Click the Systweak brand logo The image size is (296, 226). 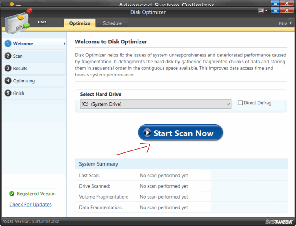279,221
